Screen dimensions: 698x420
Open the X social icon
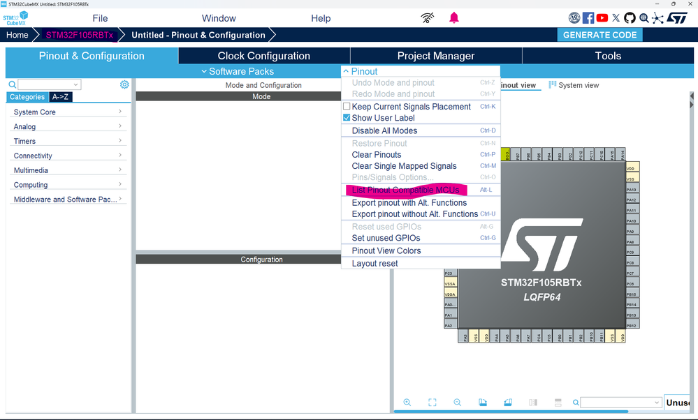tap(616, 17)
